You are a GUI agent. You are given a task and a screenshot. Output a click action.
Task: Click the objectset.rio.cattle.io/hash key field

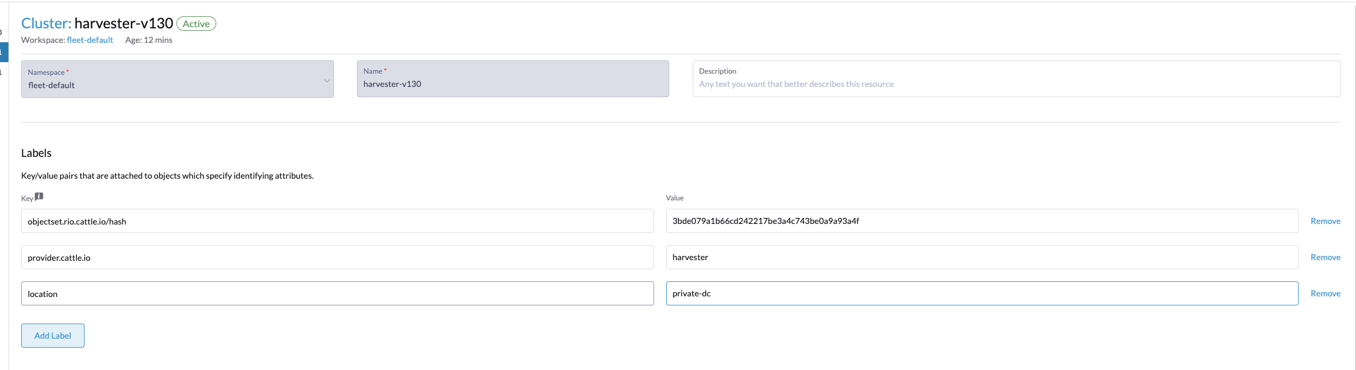[x=337, y=222]
